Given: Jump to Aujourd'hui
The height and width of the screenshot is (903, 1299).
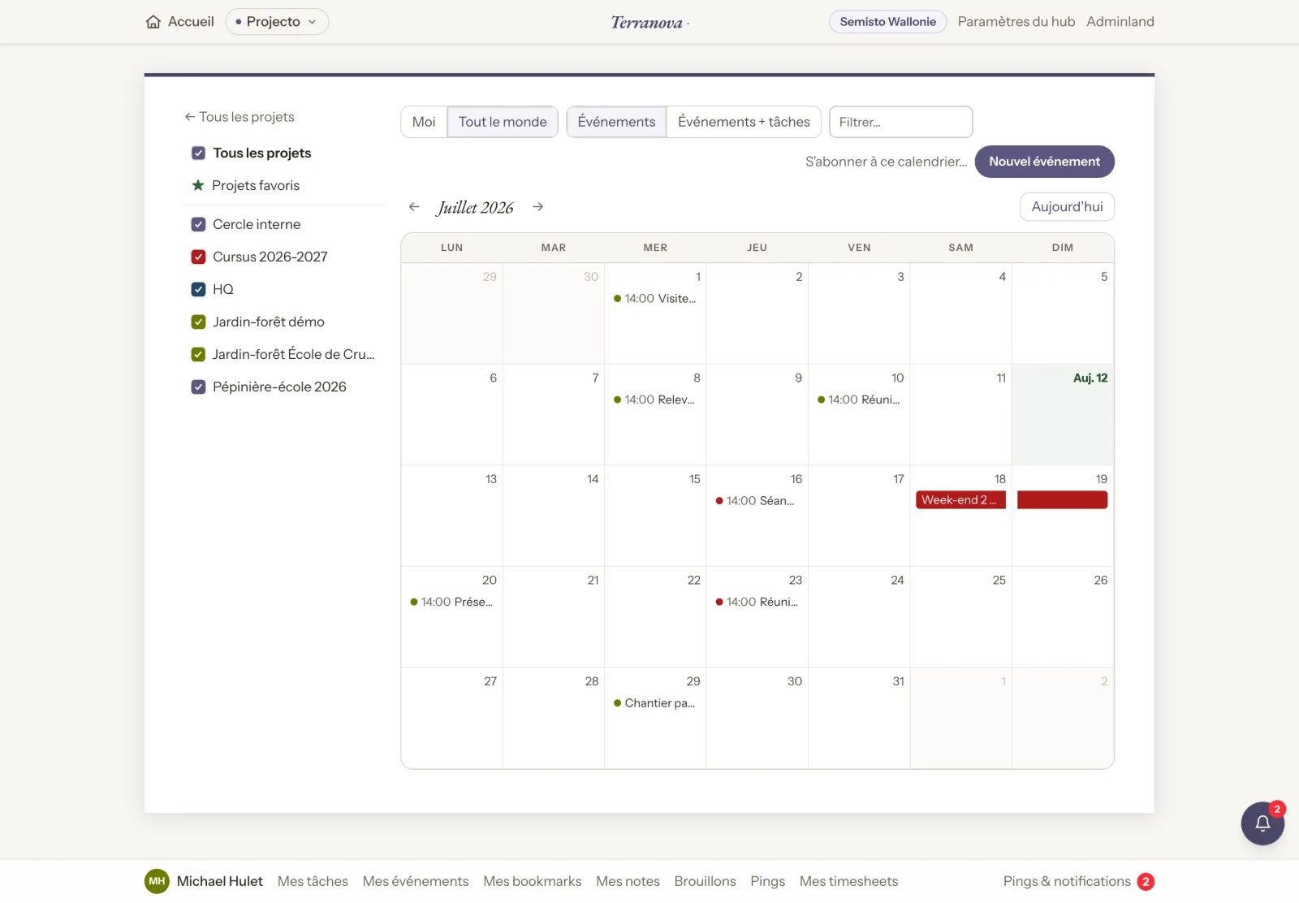Looking at the screenshot, I should click(1067, 207).
